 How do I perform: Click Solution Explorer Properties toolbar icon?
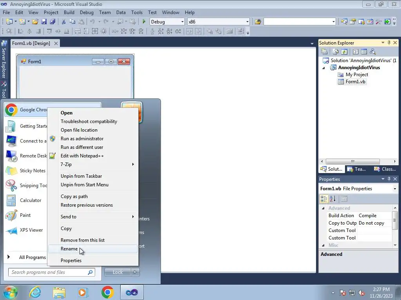point(324,52)
